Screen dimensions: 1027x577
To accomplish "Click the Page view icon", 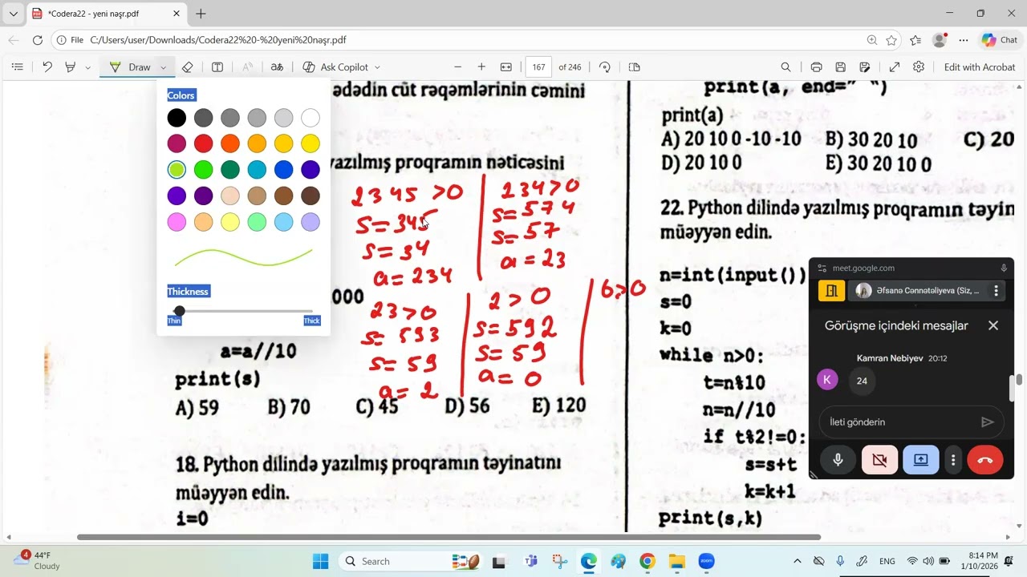I will pos(635,67).
